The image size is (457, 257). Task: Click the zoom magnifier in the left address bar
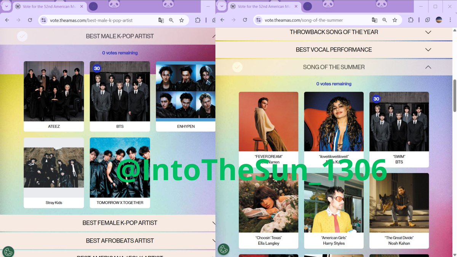[171, 20]
